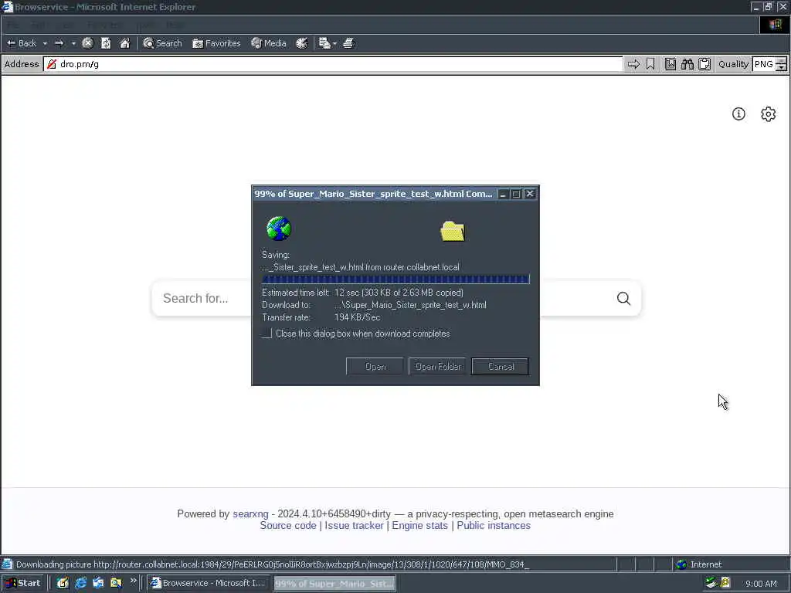The height and width of the screenshot is (593, 791).
Task: Click the Search for... input field
Action: click(202, 299)
